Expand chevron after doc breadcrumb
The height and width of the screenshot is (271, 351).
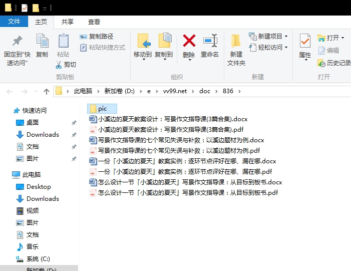[216, 91]
